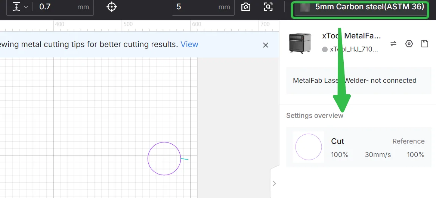Click the xTool MetalFab machine image
Screen dimensions: 436x198
300,43
